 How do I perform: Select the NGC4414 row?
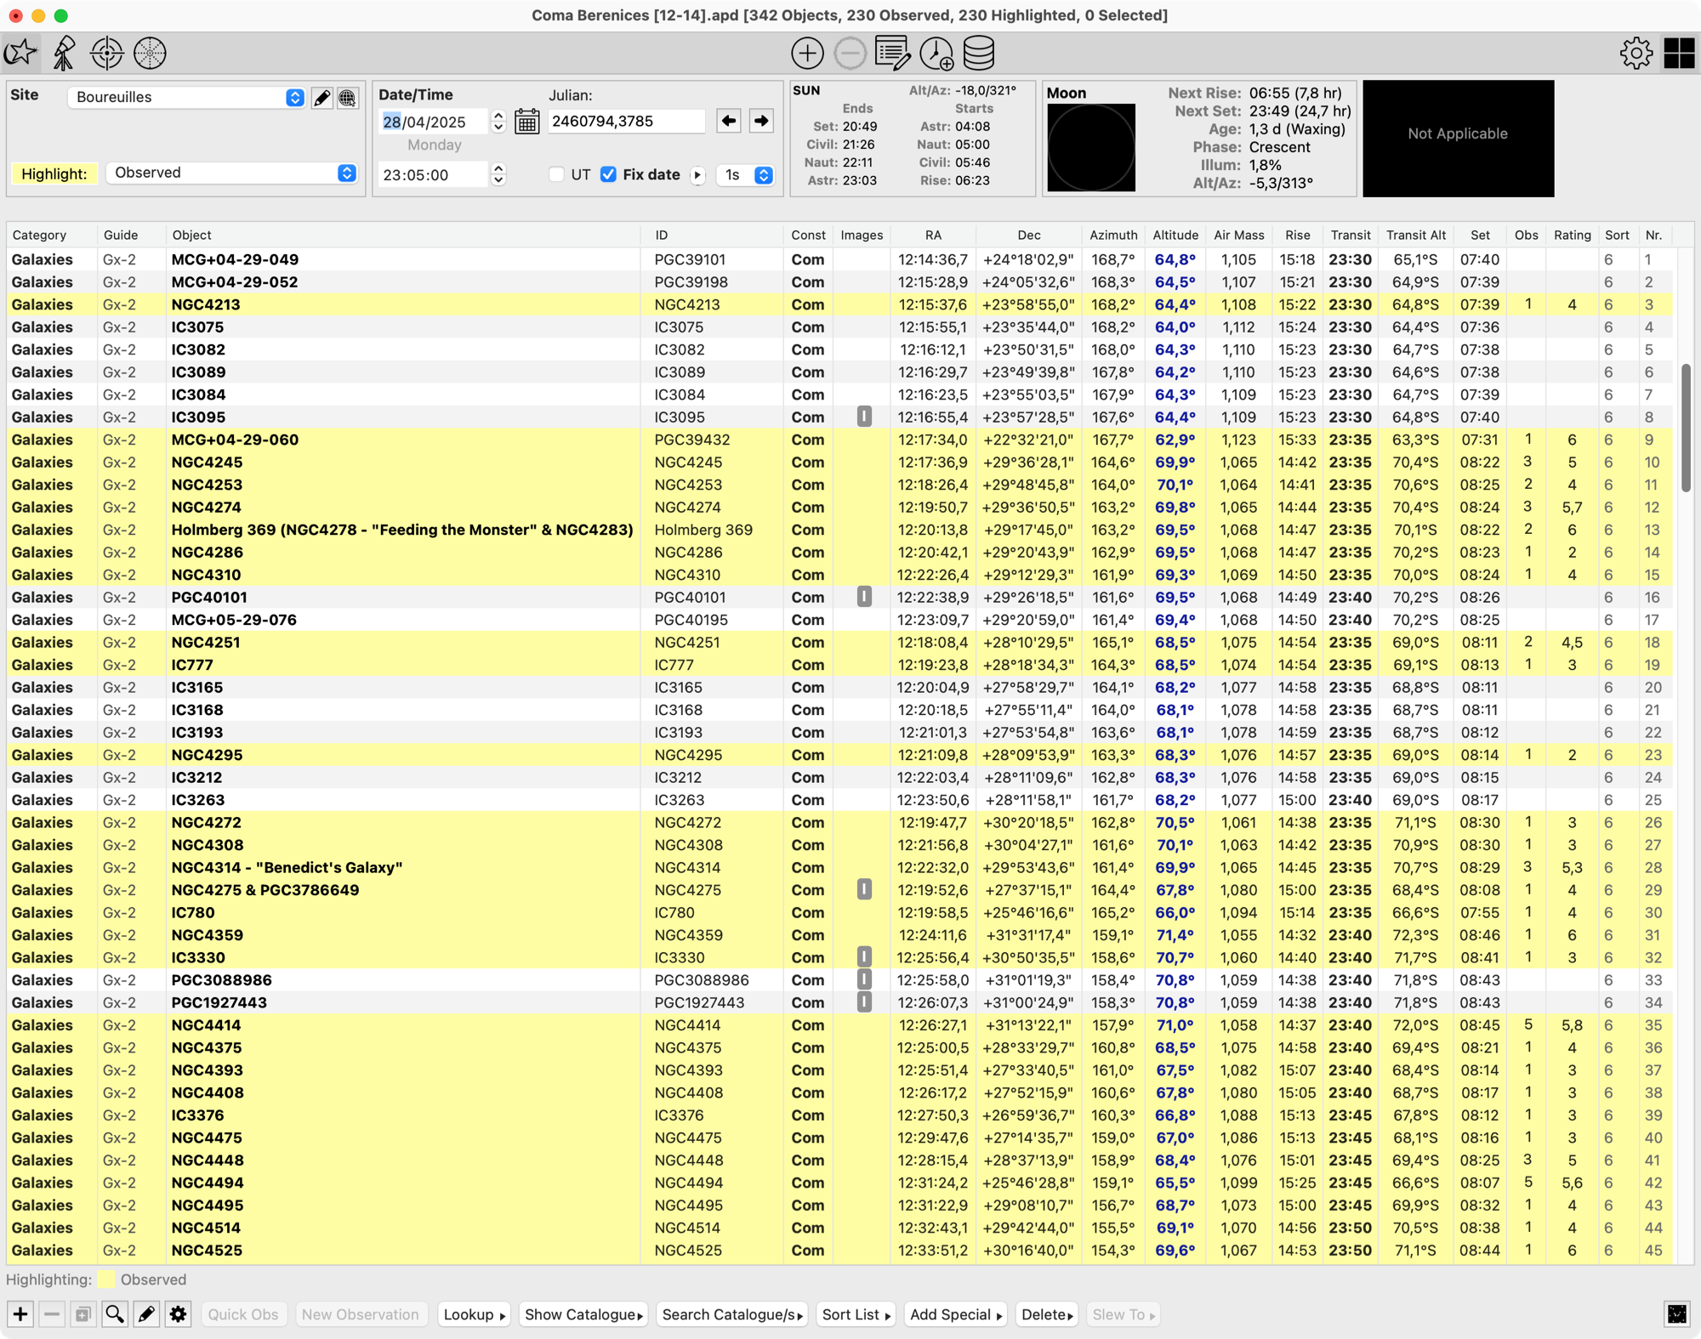pyautogui.click(x=839, y=1024)
